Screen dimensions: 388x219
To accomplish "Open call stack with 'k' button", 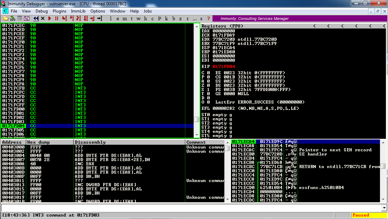I will [x=166, y=18].
